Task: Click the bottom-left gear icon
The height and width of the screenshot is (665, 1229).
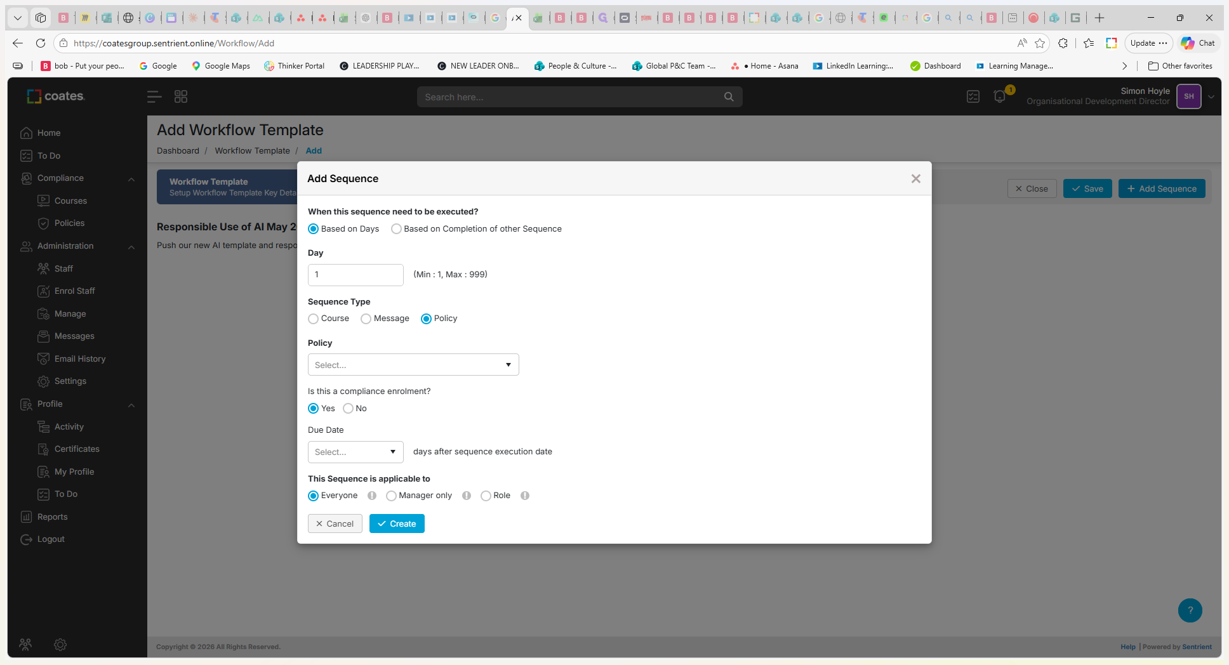Action: pos(60,645)
